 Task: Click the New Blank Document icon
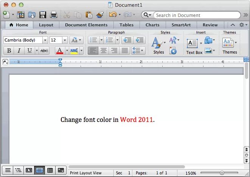[x=6, y=15]
